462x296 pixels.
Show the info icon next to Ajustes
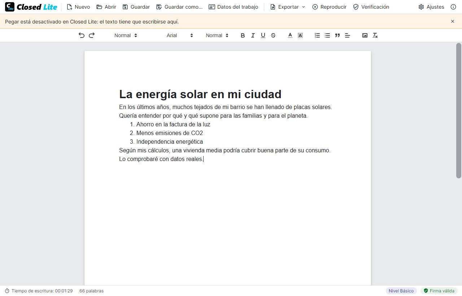453,7
